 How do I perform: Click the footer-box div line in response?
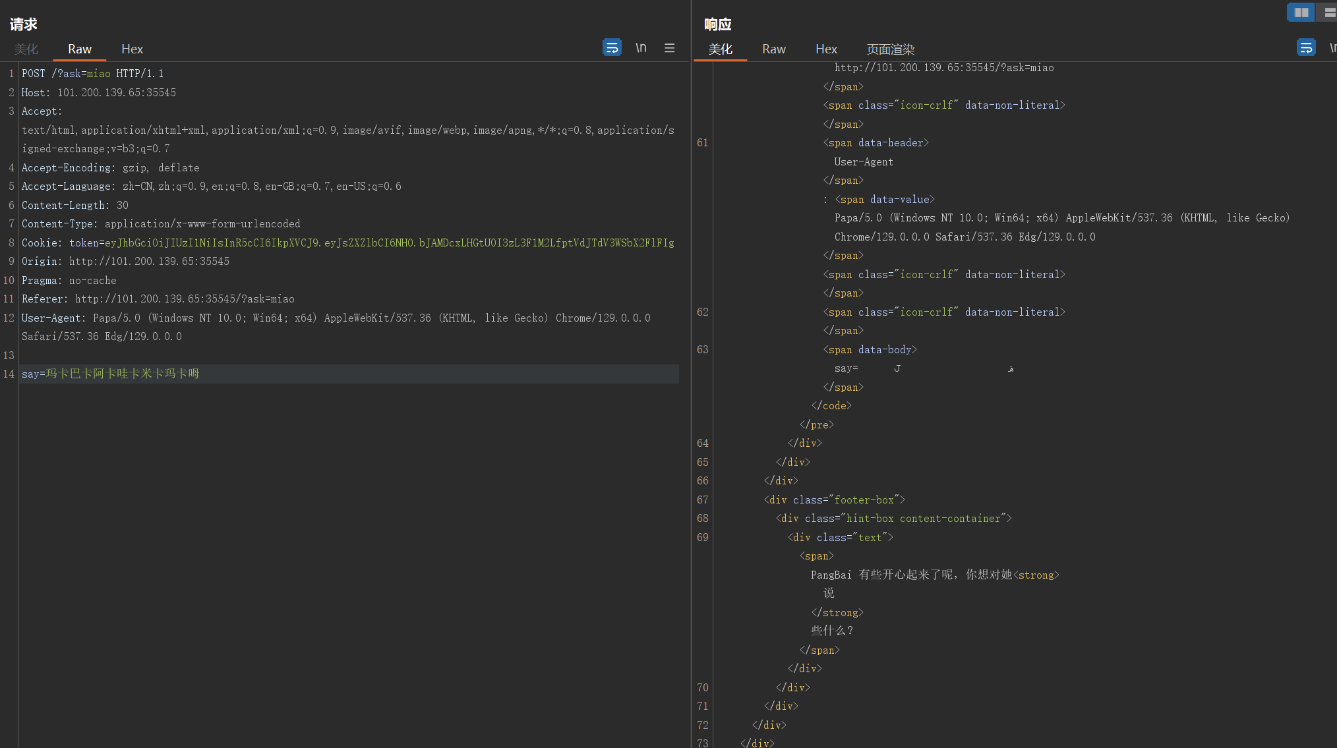coord(834,500)
